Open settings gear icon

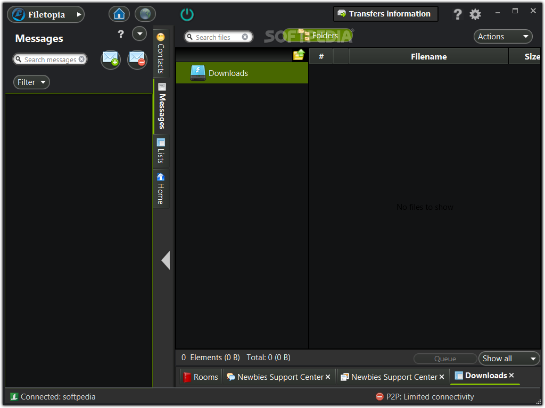[475, 14]
